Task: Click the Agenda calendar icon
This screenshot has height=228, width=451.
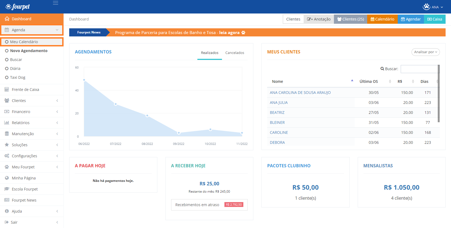Action: coord(7,30)
